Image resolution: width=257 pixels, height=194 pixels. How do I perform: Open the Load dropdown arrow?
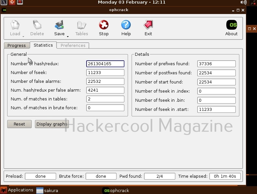tap(23, 37)
